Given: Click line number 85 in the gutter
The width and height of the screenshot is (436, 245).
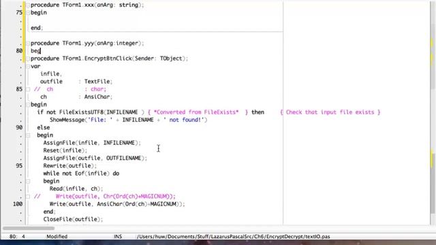Looking at the screenshot, I should 19,89.
